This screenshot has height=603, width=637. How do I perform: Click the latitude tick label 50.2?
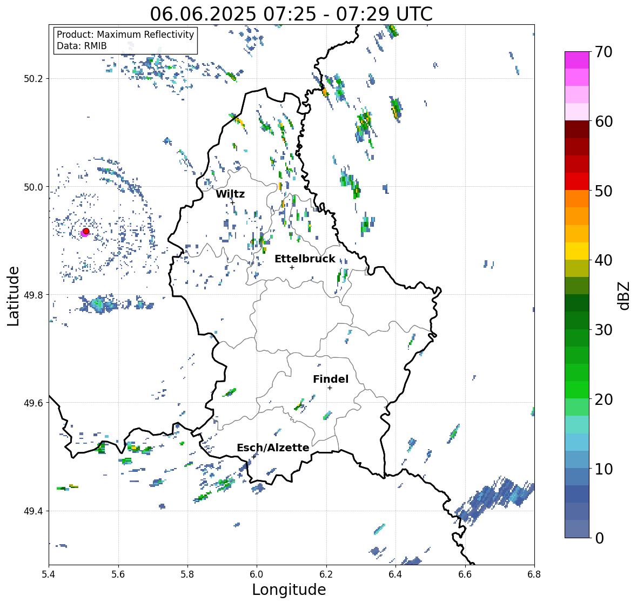tap(33, 79)
